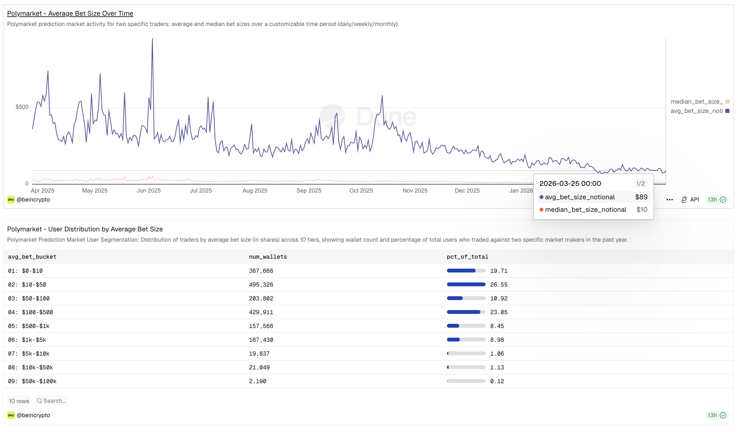The width and height of the screenshot is (750, 432).
Task: Click the API plug icon
Action: 684,200
